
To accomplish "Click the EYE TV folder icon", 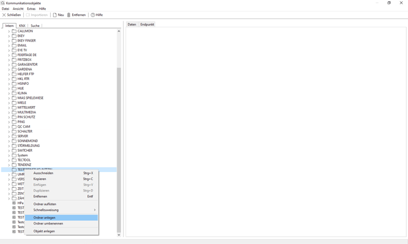I will 14,50.
